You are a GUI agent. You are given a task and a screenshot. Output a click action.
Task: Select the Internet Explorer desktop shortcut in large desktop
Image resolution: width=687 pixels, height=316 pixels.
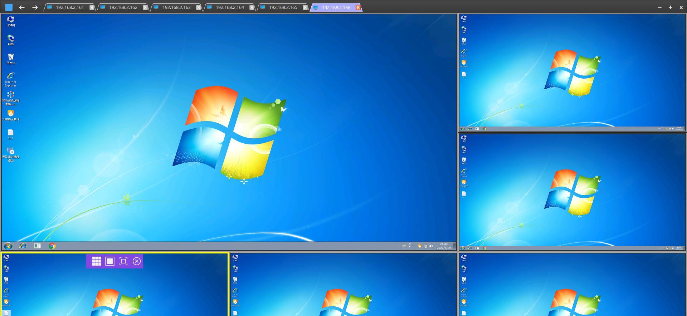(11, 79)
